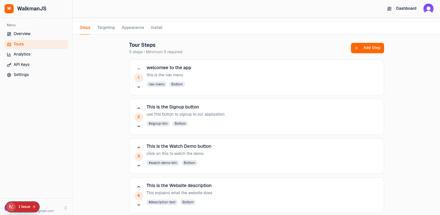
Task: Open the Appearance tab
Action: click(x=133, y=28)
